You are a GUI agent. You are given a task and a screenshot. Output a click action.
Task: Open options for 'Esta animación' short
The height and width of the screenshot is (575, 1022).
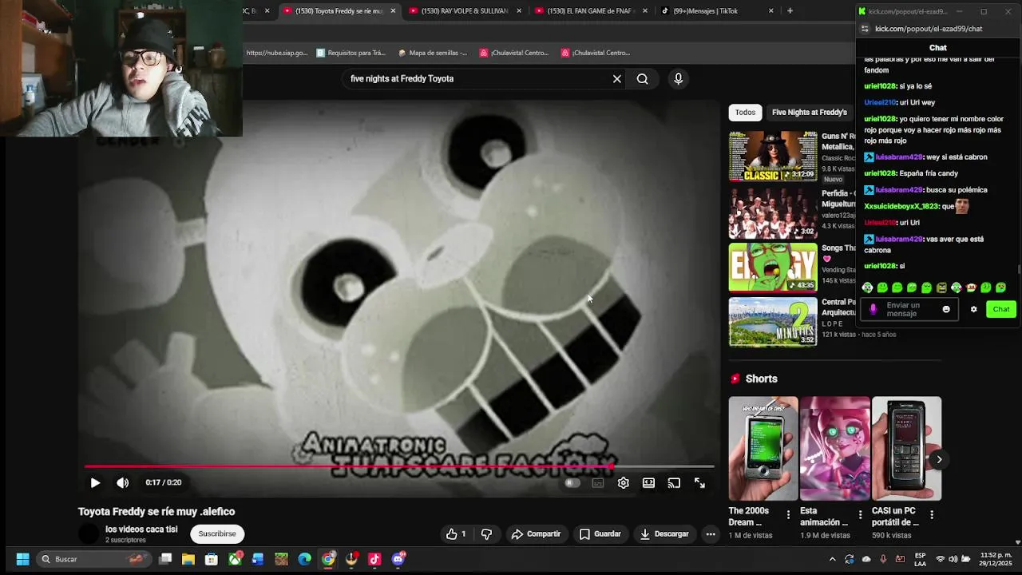860,515
